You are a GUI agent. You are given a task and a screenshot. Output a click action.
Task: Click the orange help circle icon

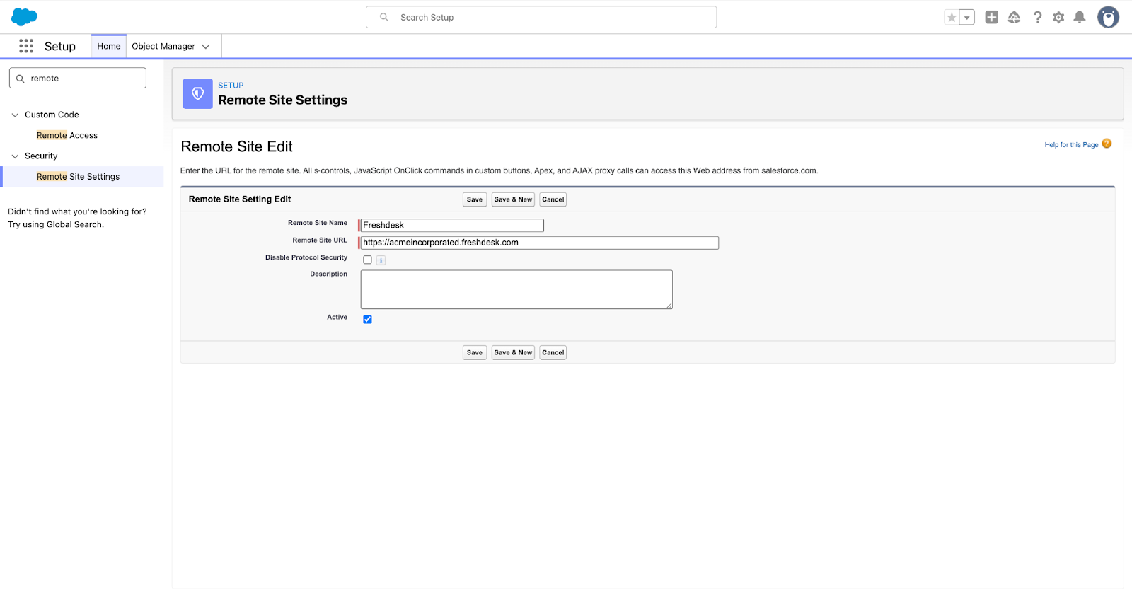[1107, 144]
